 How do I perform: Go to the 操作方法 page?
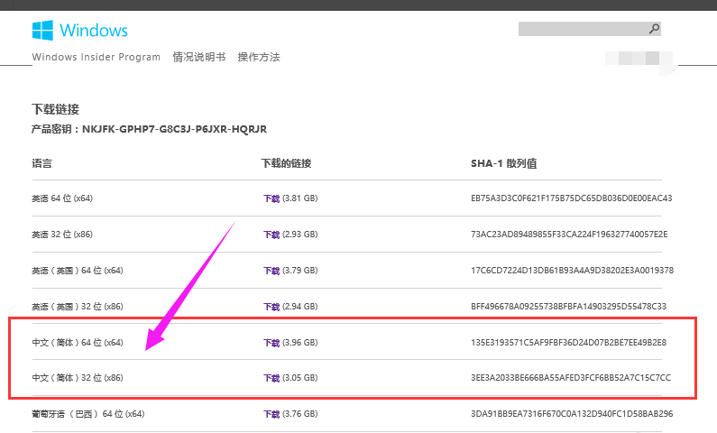tap(259, 57)
